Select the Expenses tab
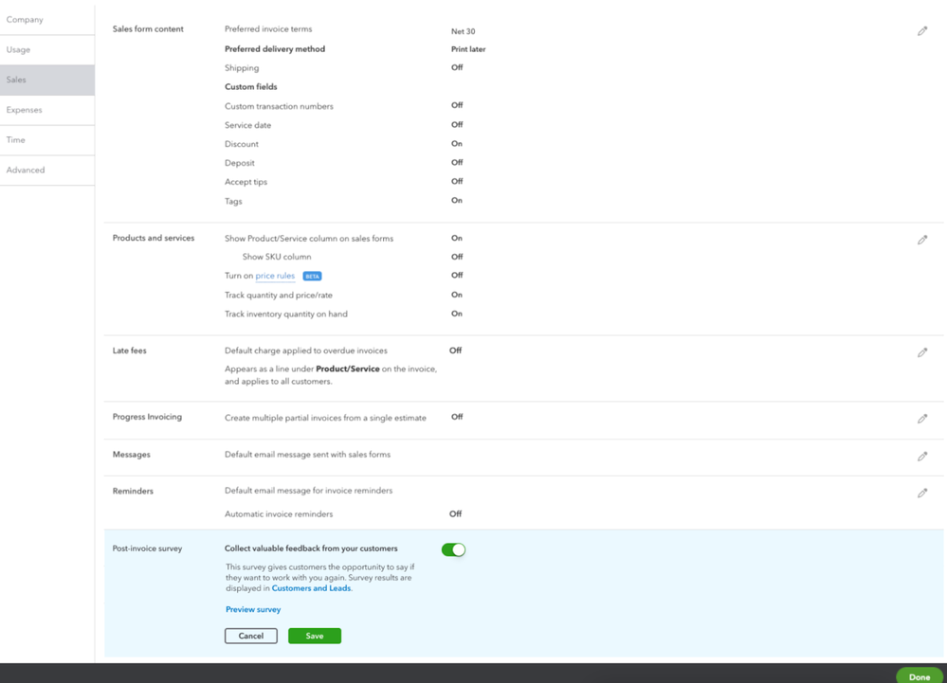This screenshot has width=947, height=683. pos(25,110)
